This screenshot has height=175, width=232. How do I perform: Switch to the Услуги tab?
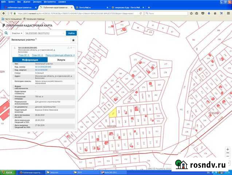pyautogui.click(x=61, y=59)
